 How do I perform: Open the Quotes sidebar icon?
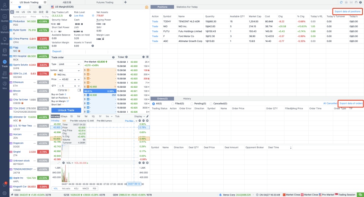(5, 18)
